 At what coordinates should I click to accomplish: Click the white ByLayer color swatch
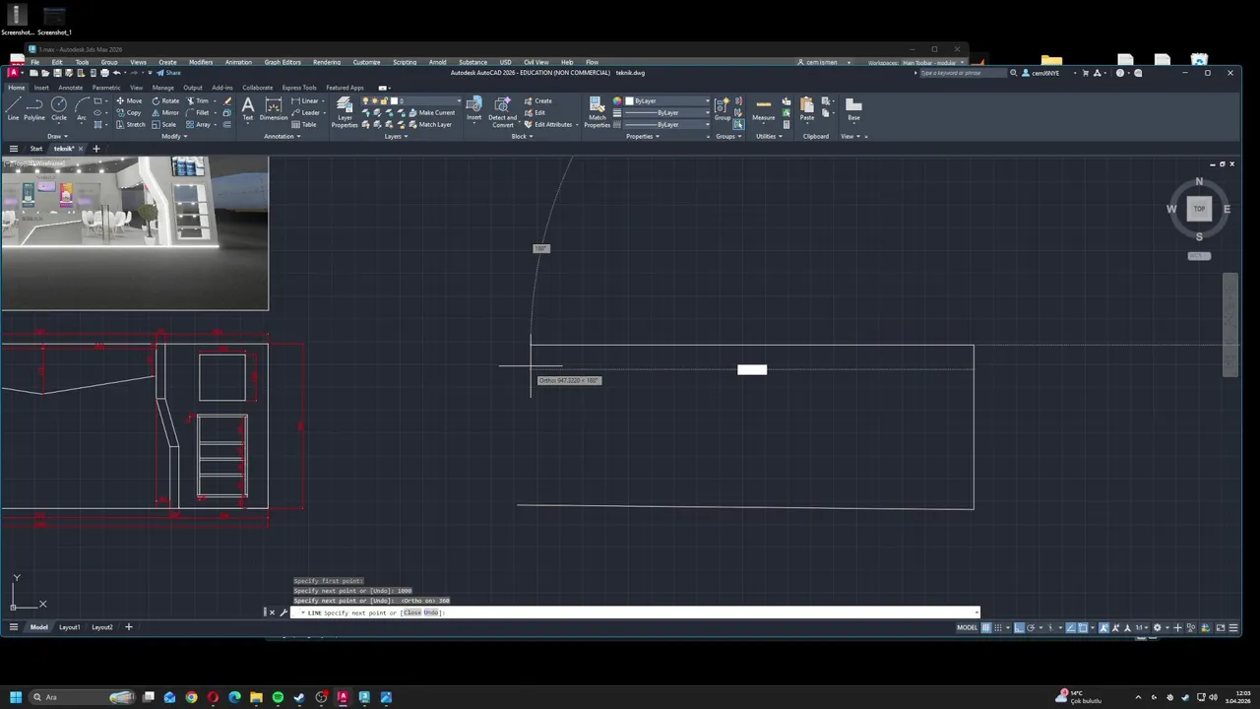(630, 100)
